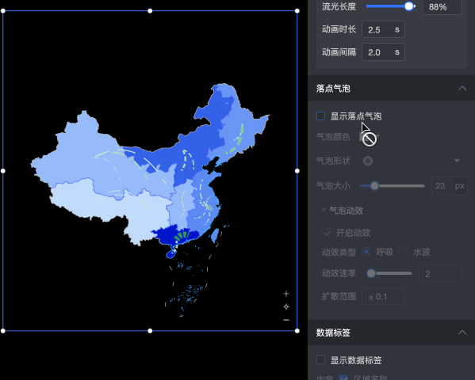This screenshot has height=380, width=475.
Task: Collapse the 数据标签 section
Action: (x=462, y=332)
